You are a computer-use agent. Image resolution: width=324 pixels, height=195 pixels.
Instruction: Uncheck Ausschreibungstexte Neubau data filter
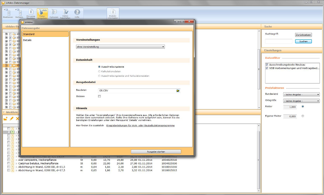coord(267,65)
